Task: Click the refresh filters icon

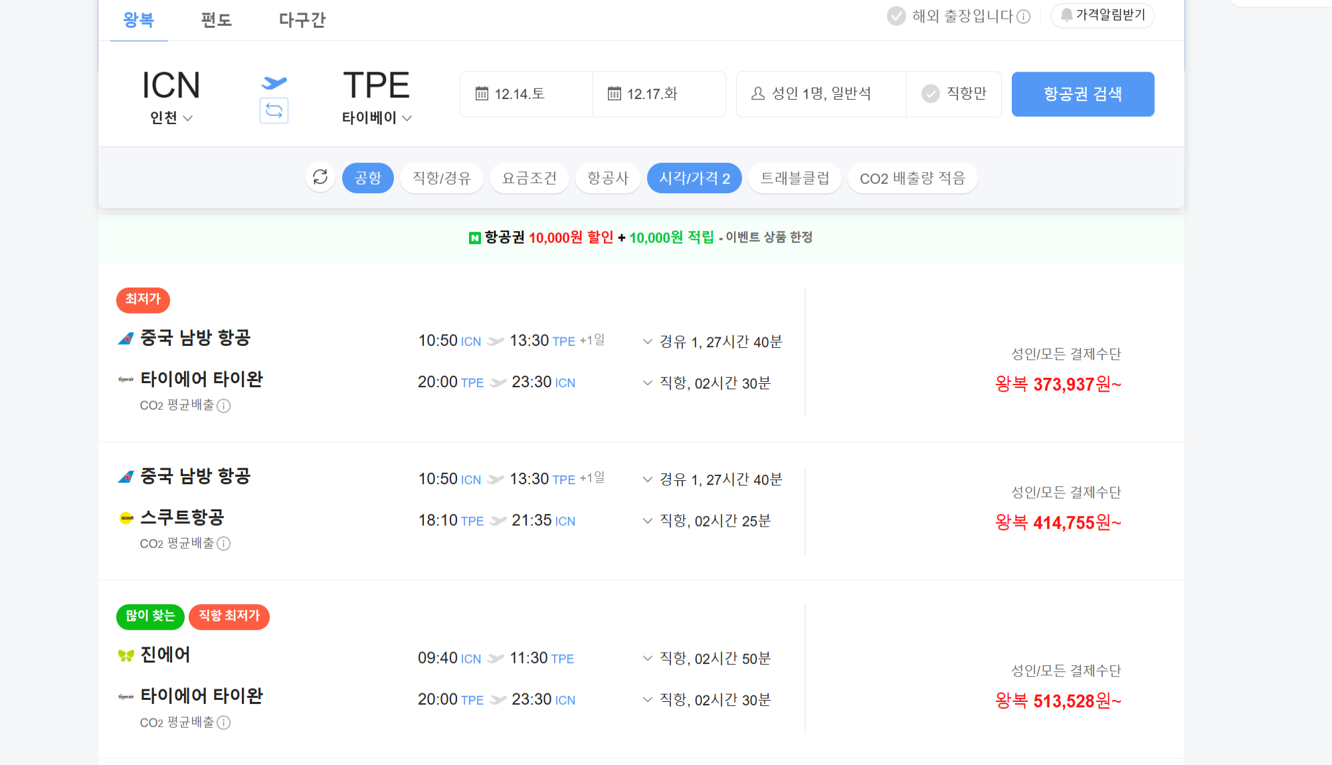Action: (x=320, y=177)
